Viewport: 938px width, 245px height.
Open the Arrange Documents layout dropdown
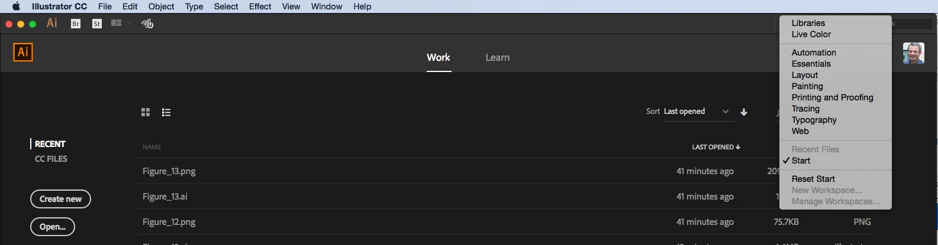tap(121, 23)
